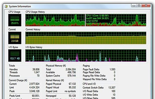Click the I/O Bytes History graph
155x99 pixels.
pyautogui.click(x=86, y=56)
